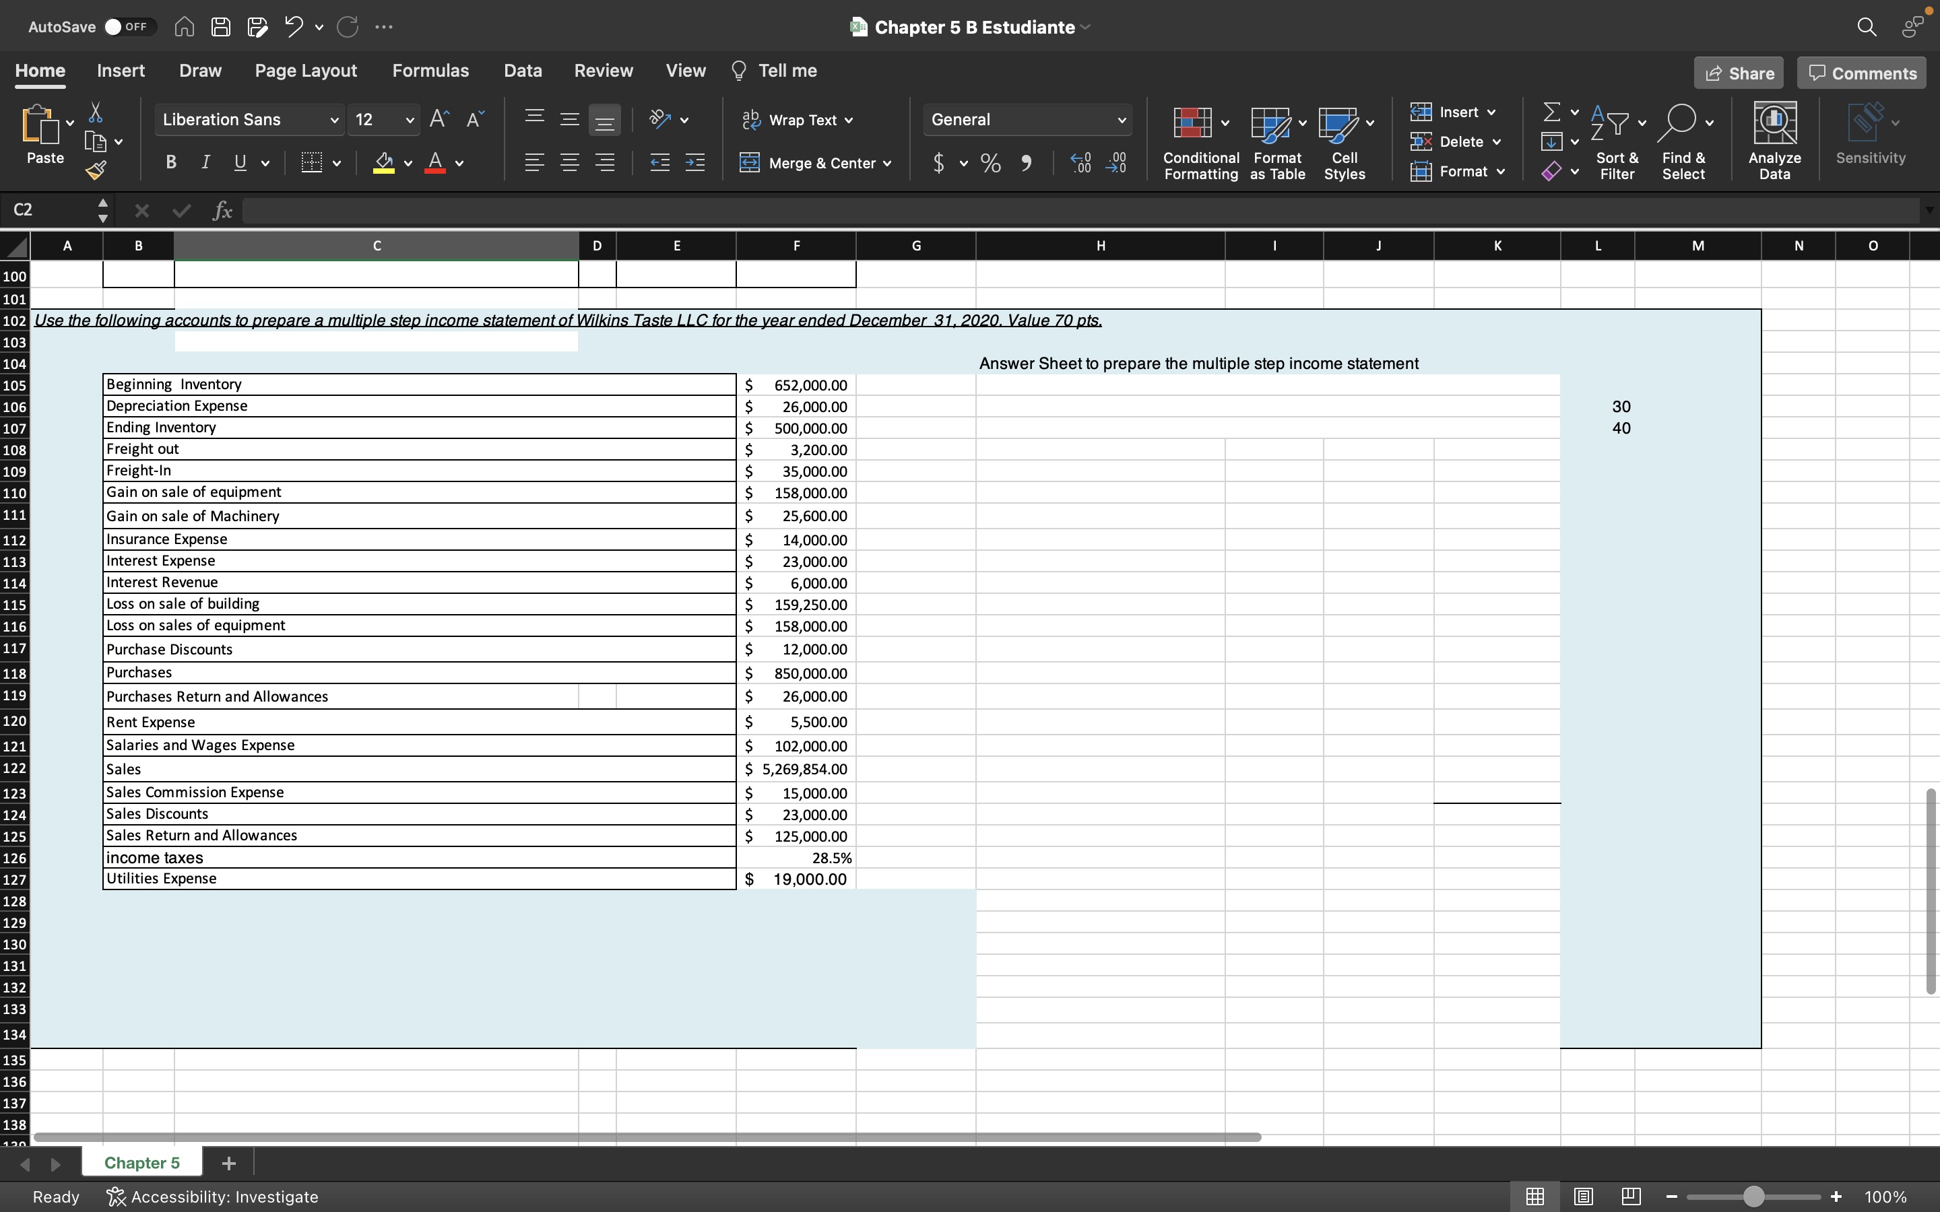This screenshot has height=1212, width=1940.
Task: Click the Format Painter brush icon
Action: (96, 170)
